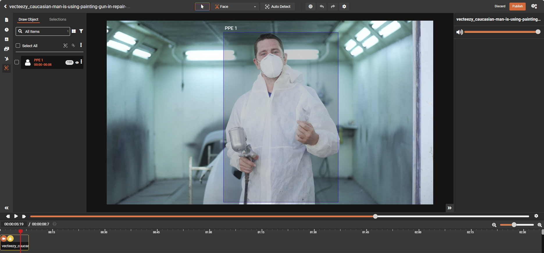The image size is (544, 253).
Task: Mute the volume speaker icon
Action: [x=459, y=32]
